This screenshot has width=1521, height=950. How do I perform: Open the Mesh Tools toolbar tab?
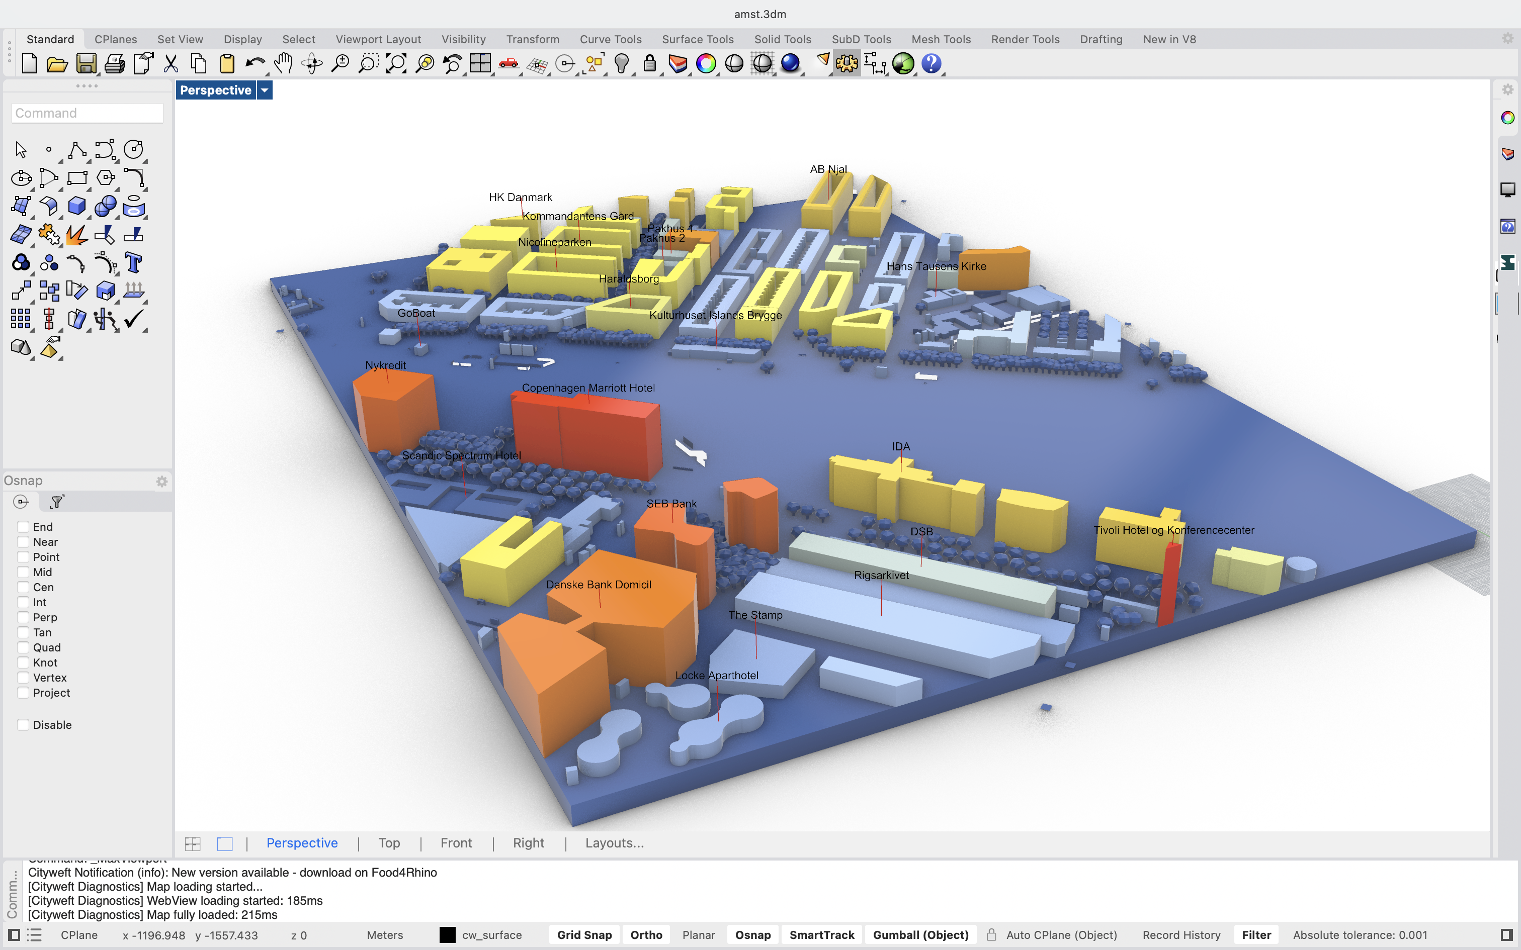(941, 39)
